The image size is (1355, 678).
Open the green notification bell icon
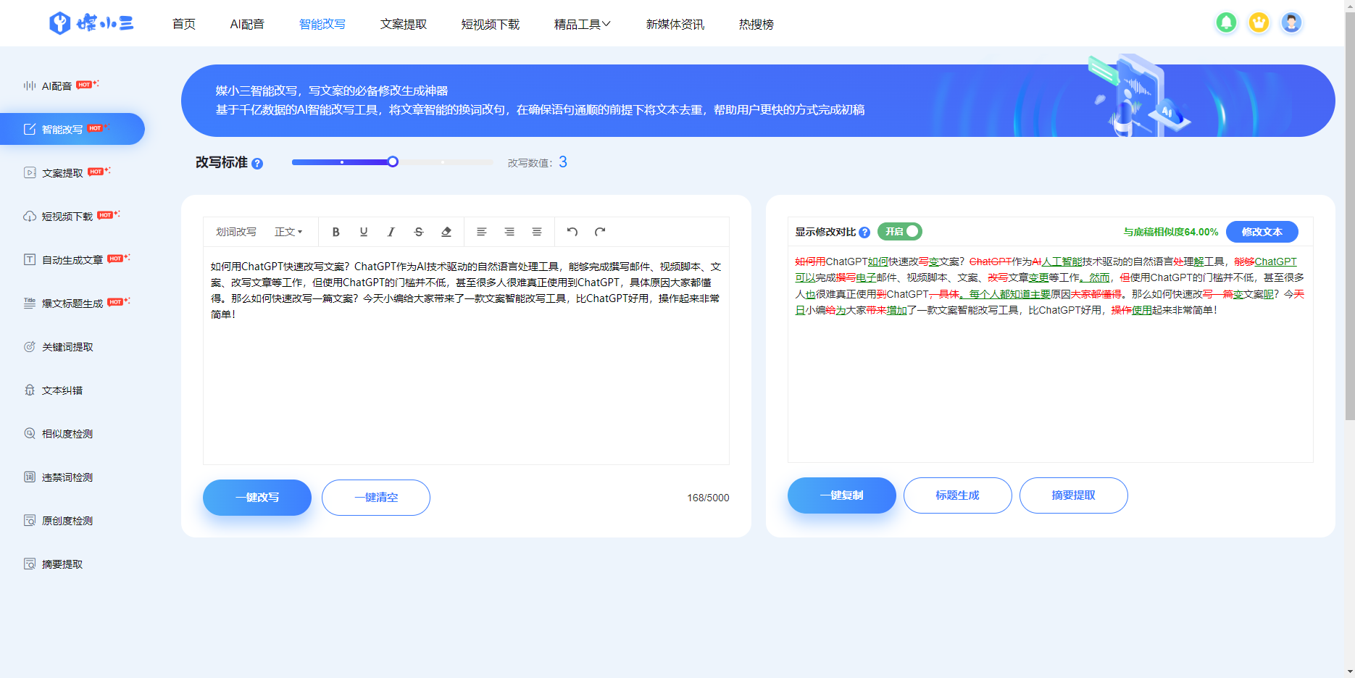coord(1226,22)
